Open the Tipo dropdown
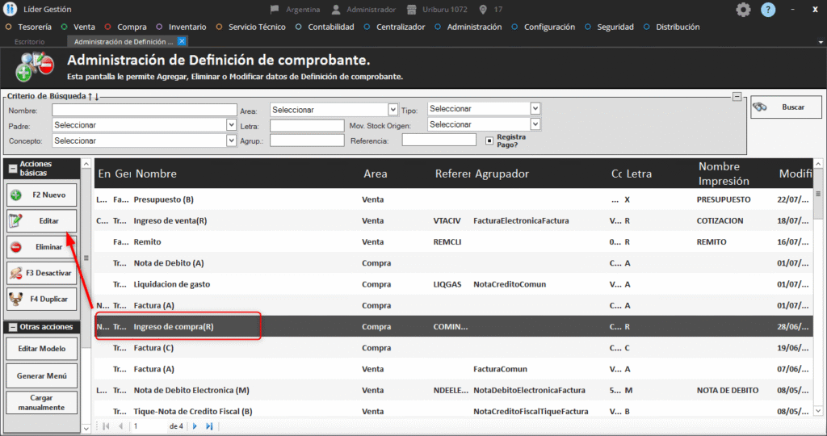This screenshot has height=436, width=827. (535, 108)
